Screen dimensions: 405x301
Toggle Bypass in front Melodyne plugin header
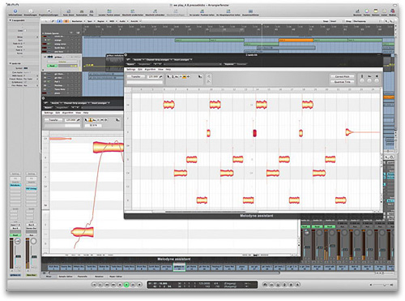point(130,64)
